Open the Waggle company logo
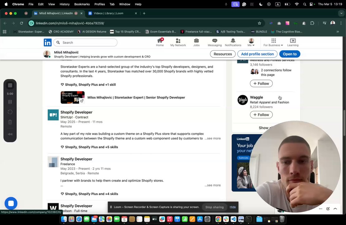This screenshot has width=346, height=225. pos(243,100)
